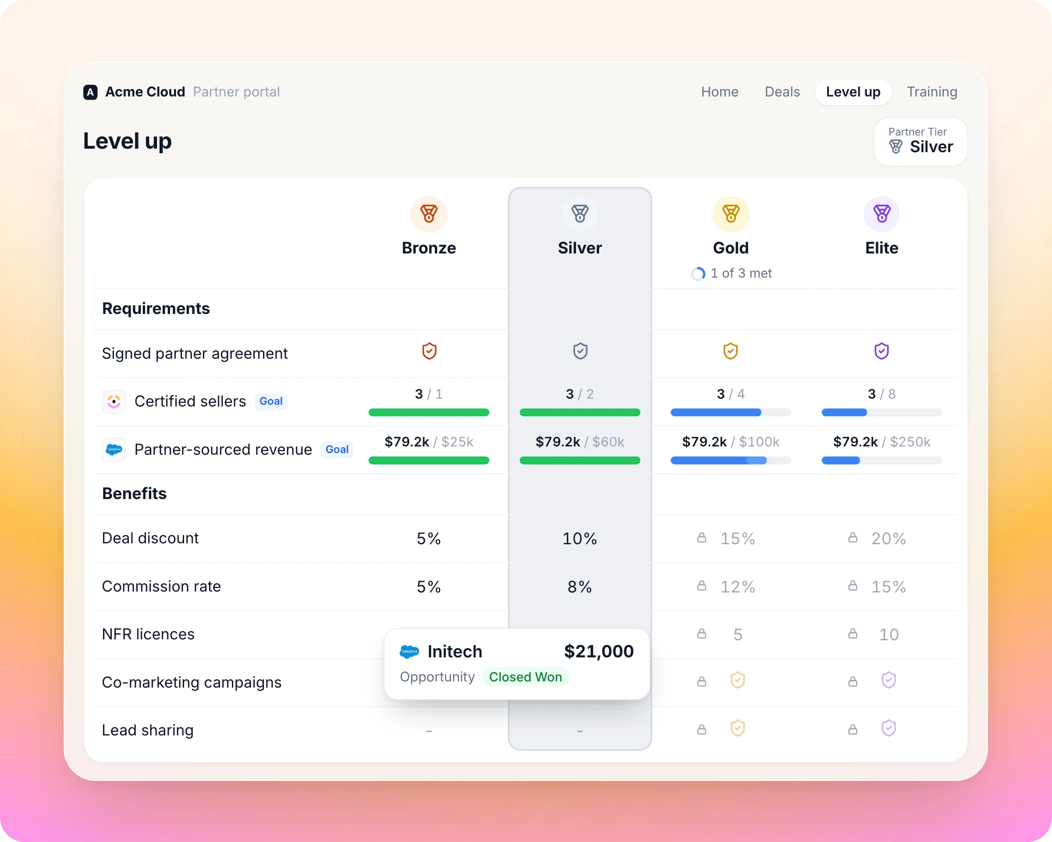Click the Elite partner-sourced revenue progress bar

882,460
